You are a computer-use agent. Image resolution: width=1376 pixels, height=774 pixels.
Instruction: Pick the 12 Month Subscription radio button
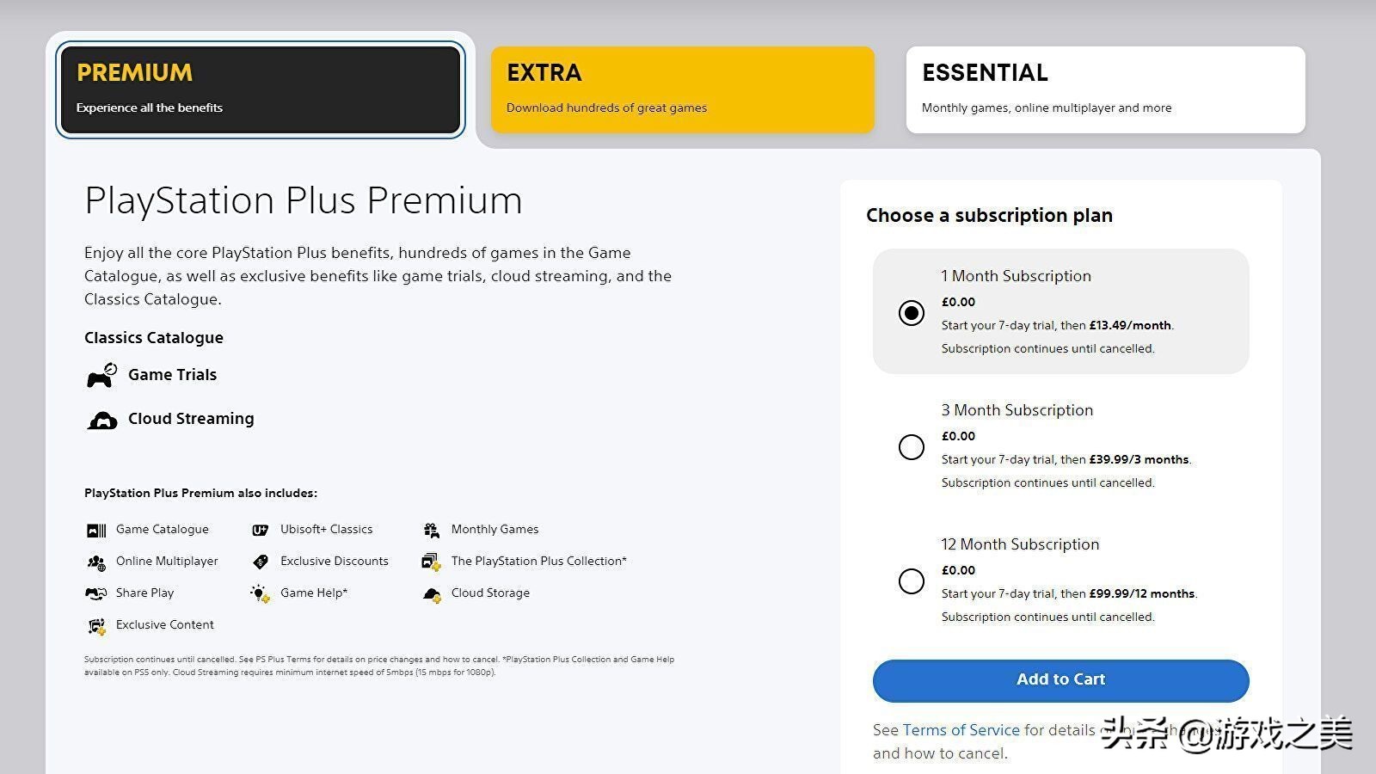pos(912,581)
